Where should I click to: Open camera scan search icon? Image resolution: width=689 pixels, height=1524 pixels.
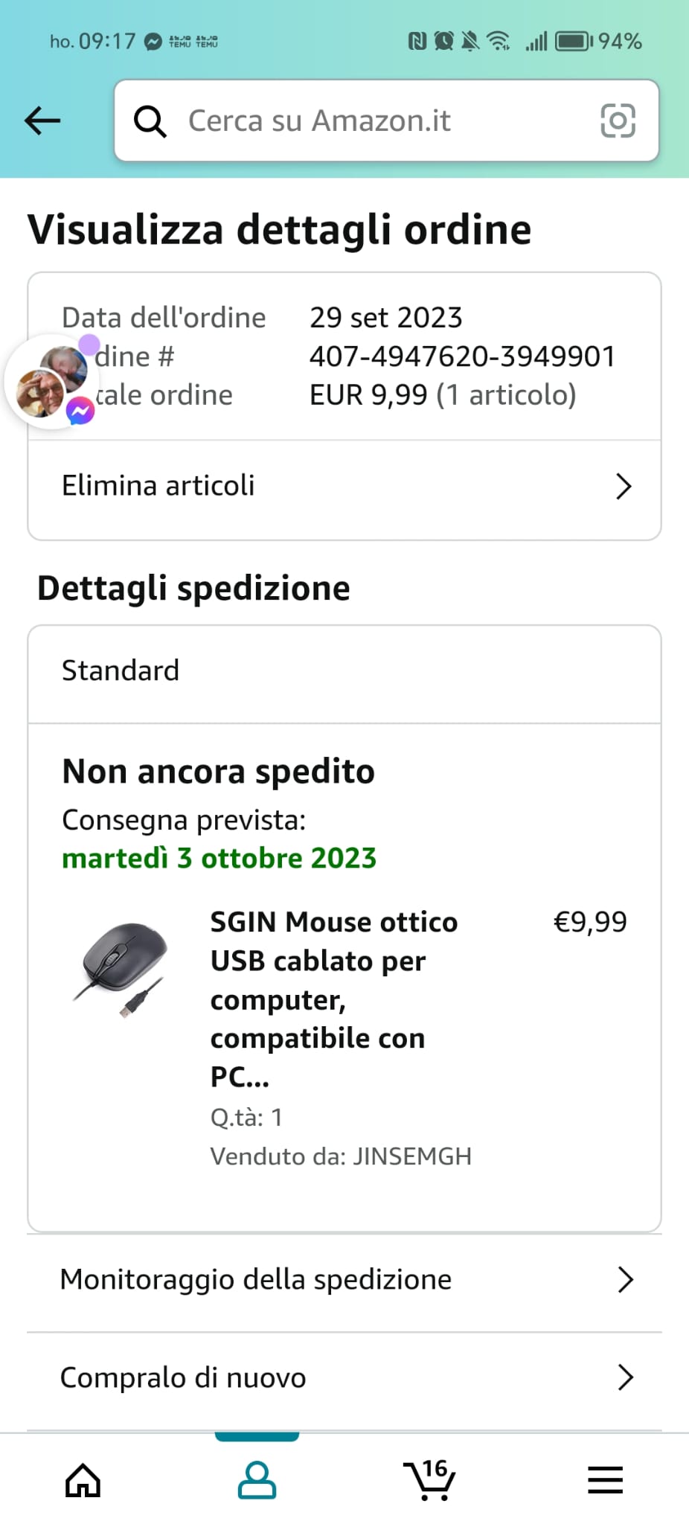[x=618, y=121]
